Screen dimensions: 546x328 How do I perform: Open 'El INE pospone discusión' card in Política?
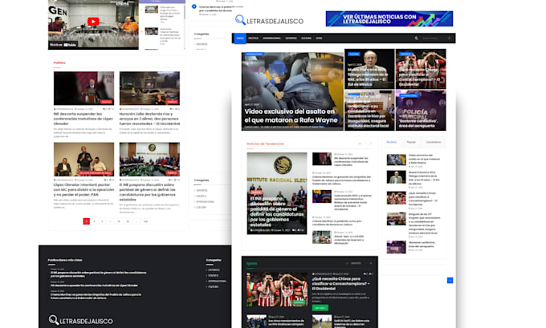tap(149, 192)
